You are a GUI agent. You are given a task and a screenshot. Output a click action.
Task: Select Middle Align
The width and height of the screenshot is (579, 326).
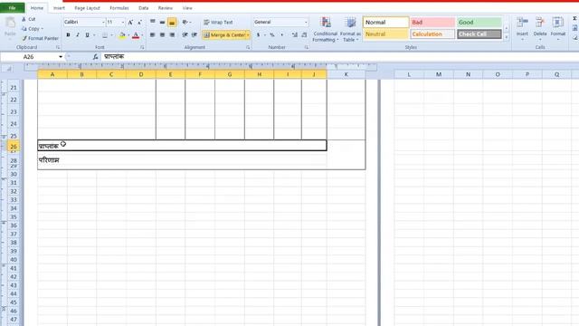pyautogui.click(x=162, y=22)
